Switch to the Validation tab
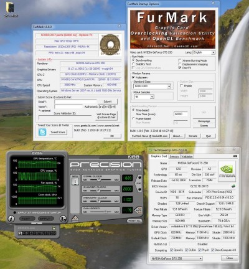 point(187,156)
